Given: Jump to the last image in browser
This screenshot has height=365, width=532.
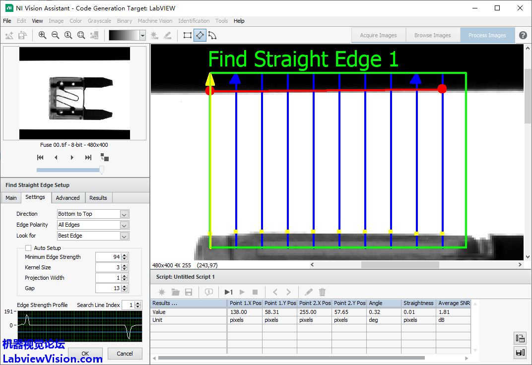Looking at the screenshot, I should point(88,157).
